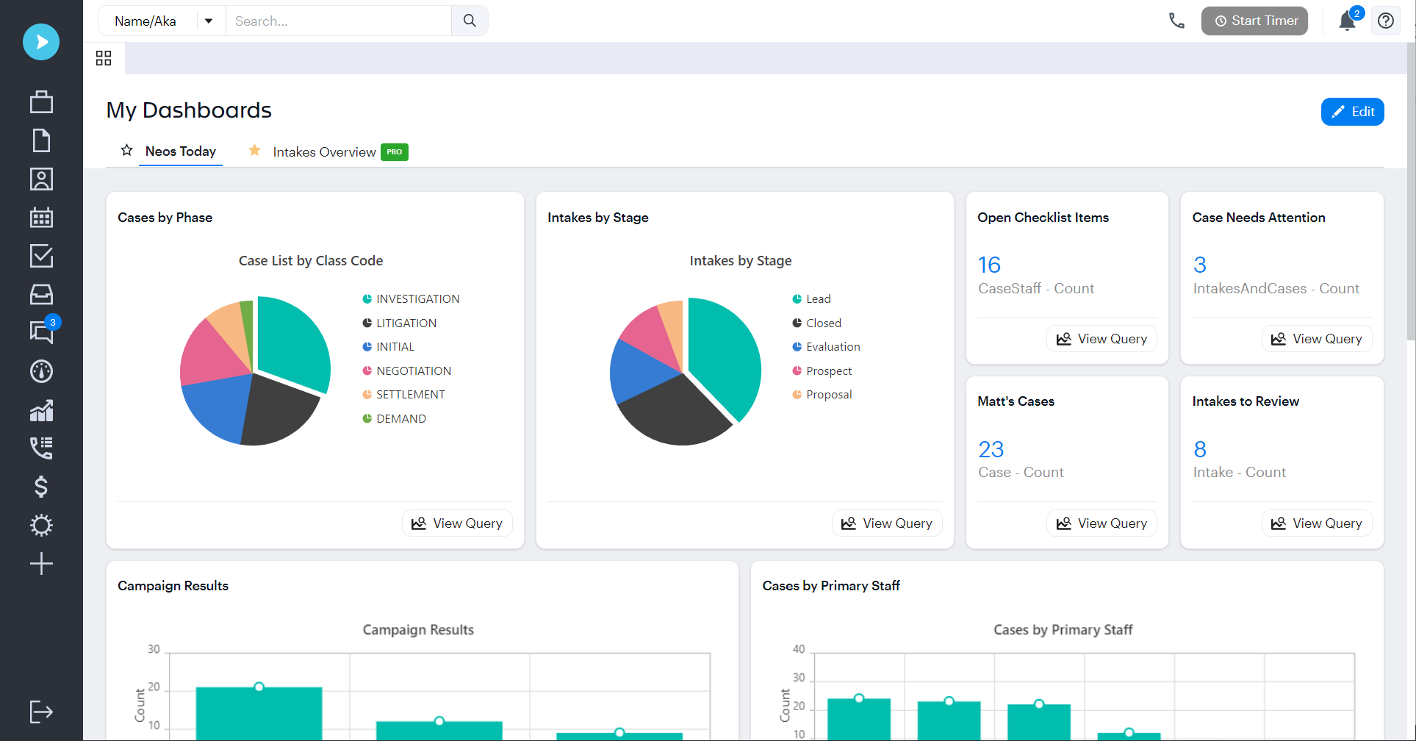This screenshot has width=1416, height=741.
Task: Open the Messages icon showing 3 notifications
Action: tap(41, 332)
